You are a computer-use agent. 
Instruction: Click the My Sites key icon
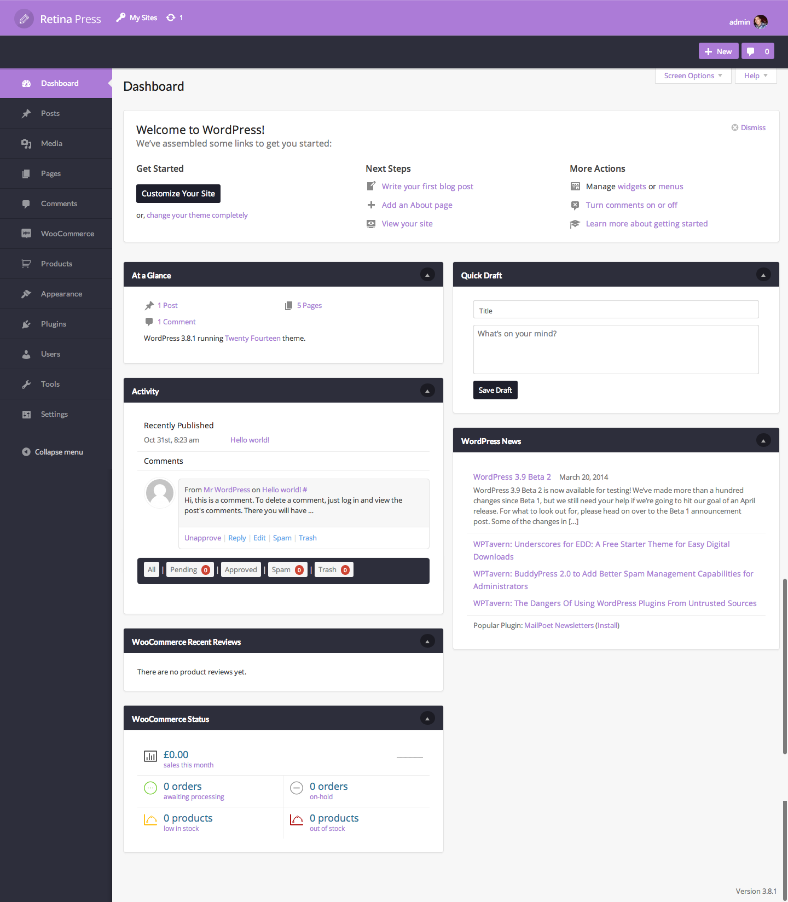coord(121,18)
